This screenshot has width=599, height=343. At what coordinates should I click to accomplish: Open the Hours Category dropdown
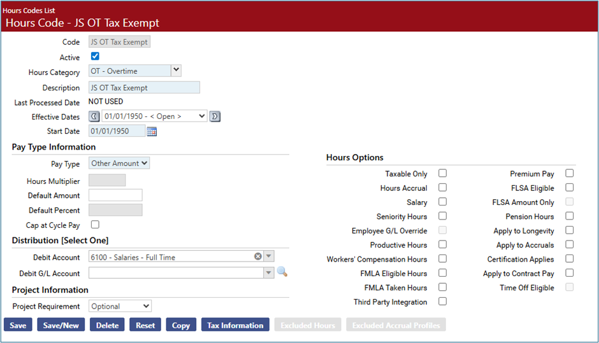pos(177,71)
